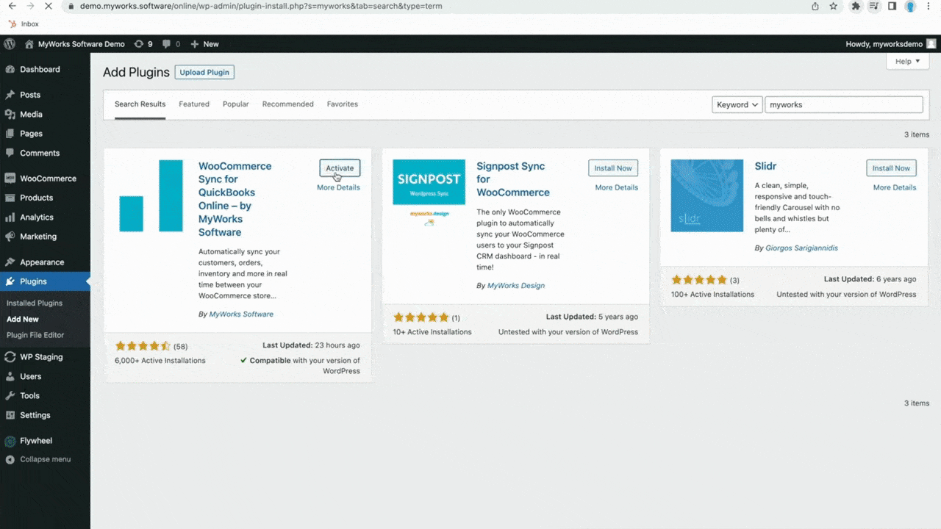
Task: Switch to the Popular tab
Action: click(x=236, y=104)
